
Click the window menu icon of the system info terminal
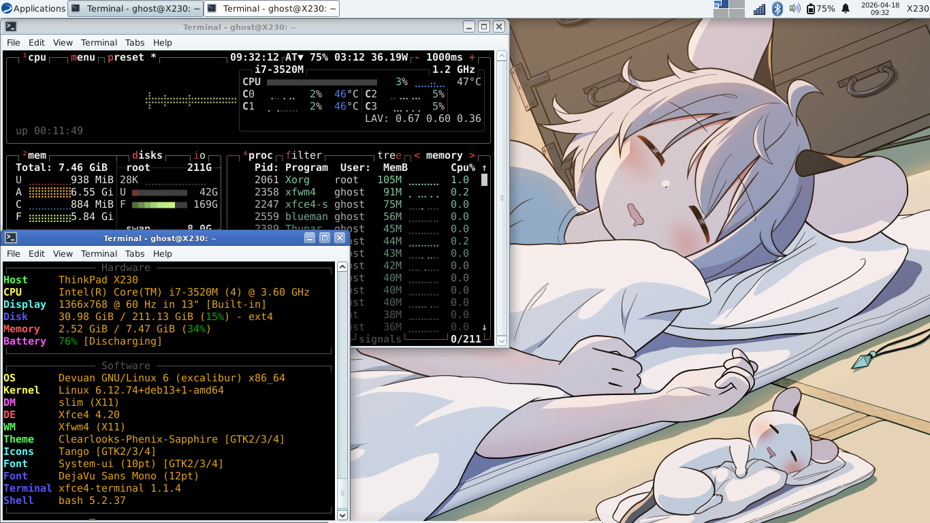12,238
